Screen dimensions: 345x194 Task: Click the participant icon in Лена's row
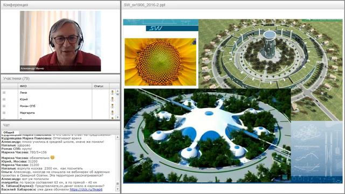point(112,93)
